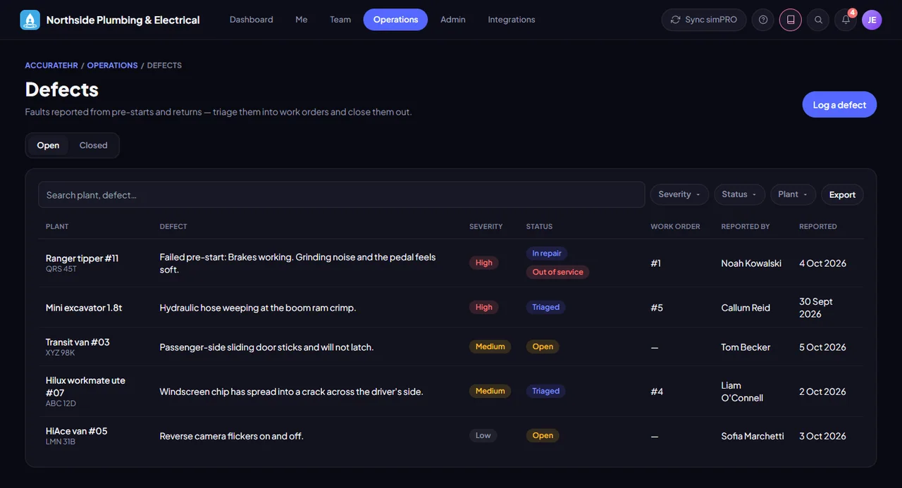902x488 pixels.
Task: Click Log a defect button
Action: point(839,105)
